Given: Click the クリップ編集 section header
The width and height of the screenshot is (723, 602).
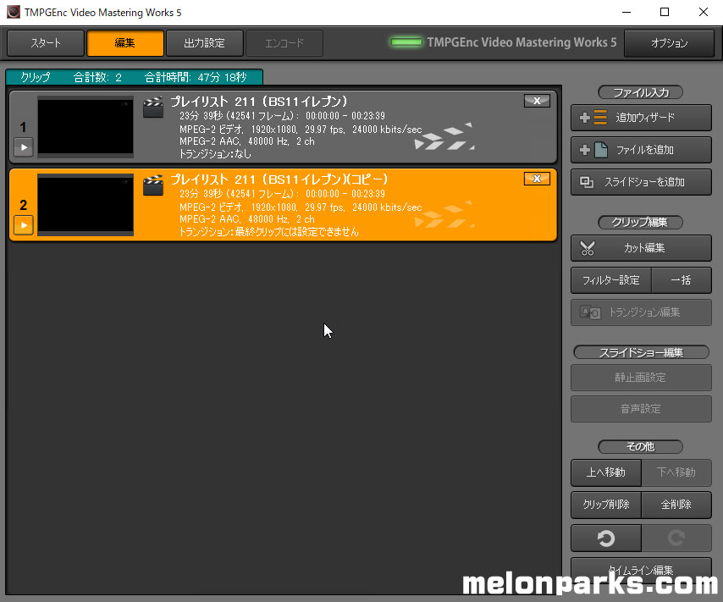Looking at the screenshot, I should tap(641, 223).
